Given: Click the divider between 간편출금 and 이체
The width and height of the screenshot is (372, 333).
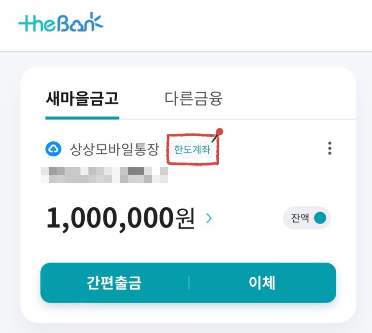Looking at the screenshot, I should [189, 282].
